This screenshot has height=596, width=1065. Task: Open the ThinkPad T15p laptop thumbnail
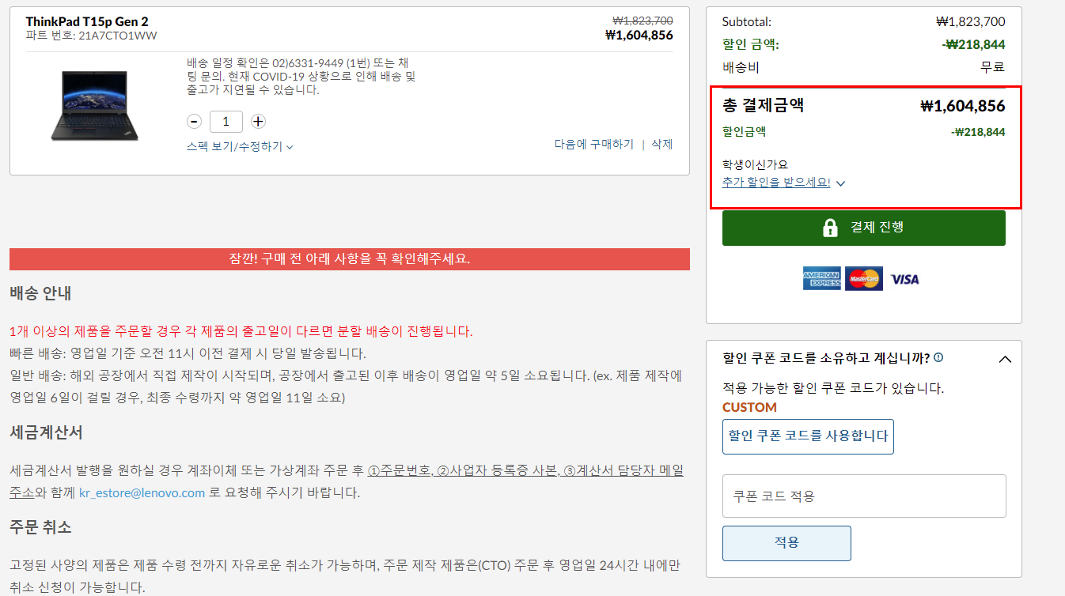[x=94, y=106]
